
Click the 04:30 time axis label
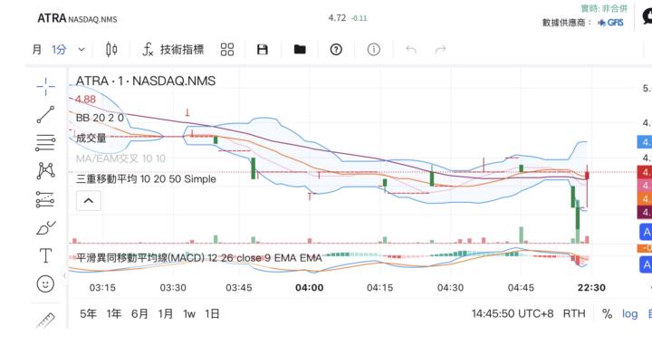[450, 288]
